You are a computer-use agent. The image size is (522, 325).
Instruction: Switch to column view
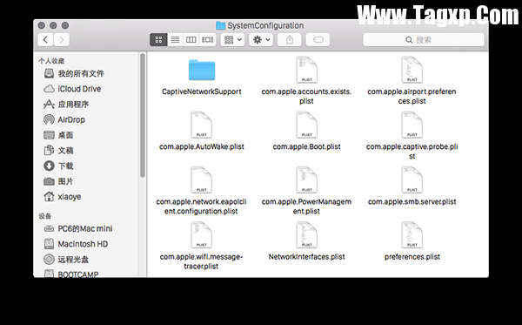191,40
